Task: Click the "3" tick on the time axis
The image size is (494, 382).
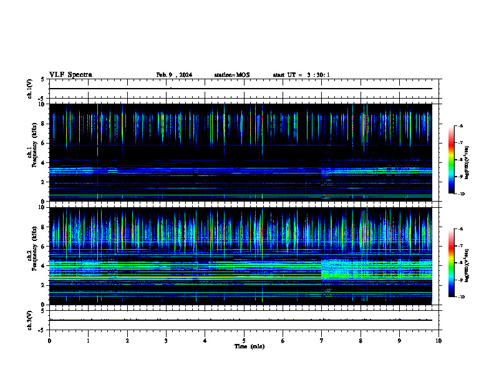Action: point(166,341)
